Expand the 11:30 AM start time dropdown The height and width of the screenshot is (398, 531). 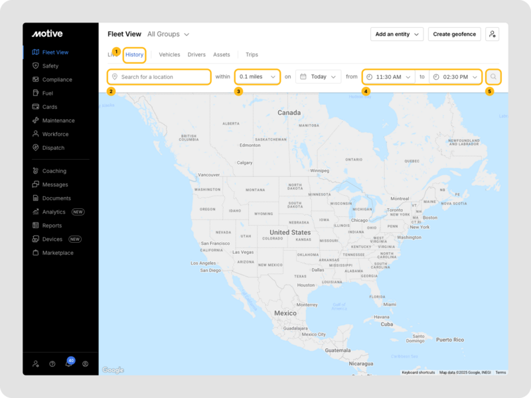click(389, 77)
